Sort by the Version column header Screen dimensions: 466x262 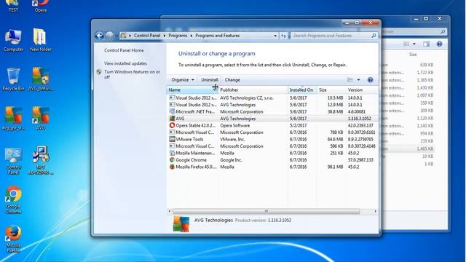[362, 90]
